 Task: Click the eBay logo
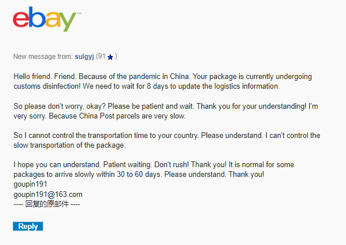point(45,19)
